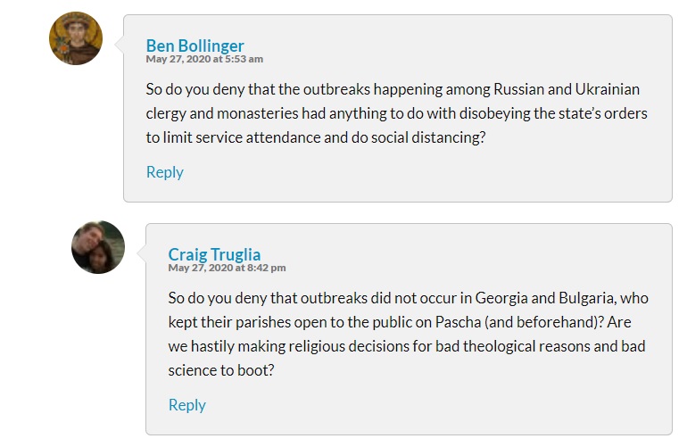
Task: Click the speech-bubble pointer on Ben's comment
Action: click(119, 41)
